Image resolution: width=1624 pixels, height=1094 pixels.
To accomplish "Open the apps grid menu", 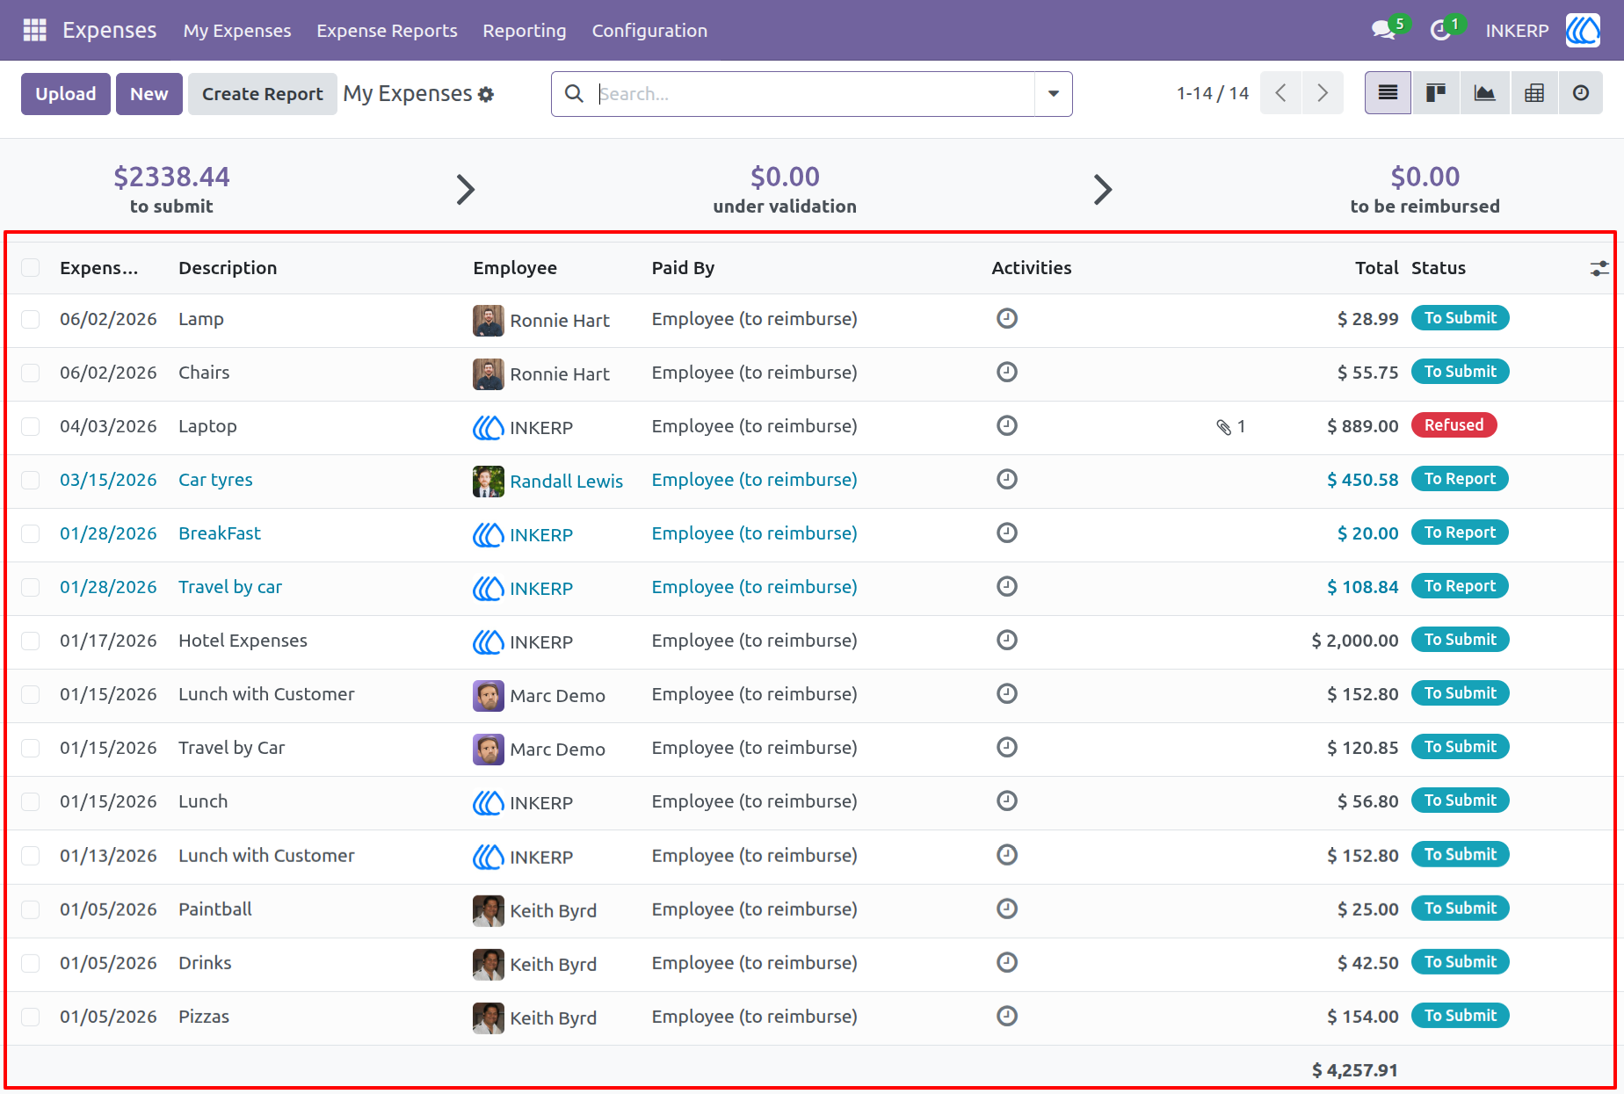I will pyautogui.click(x=34, y=30).
